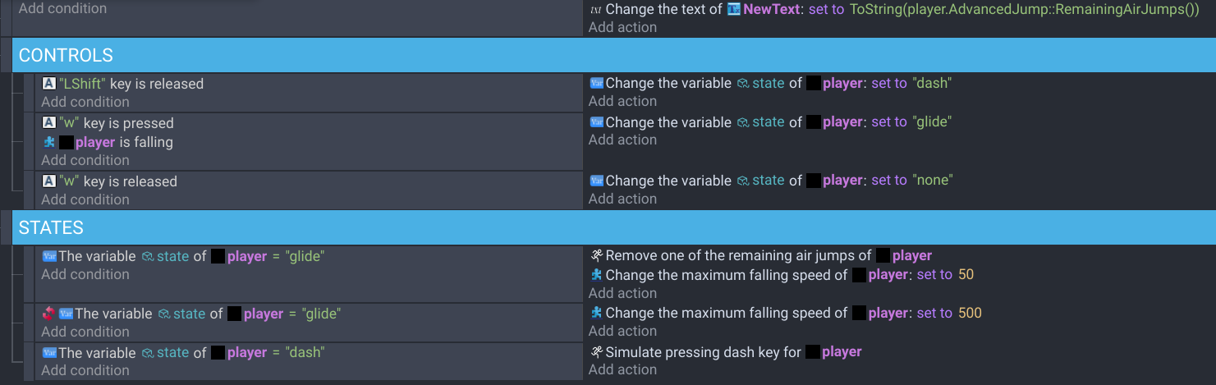Add action below set to "none"
1216x385 pixels.
[622, 199]
